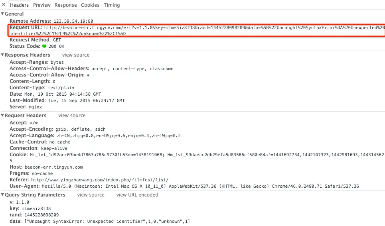Select the Cookies tab
The width and height of the screenshot is (385, 226).
pyautogui.click(x=90, y=5)
